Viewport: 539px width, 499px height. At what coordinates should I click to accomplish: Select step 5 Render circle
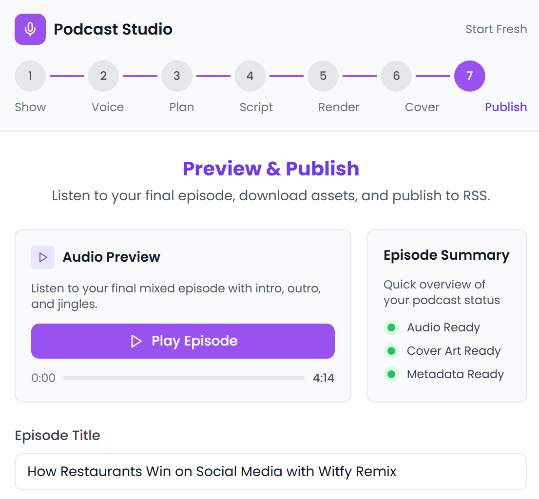(x=323, y=76)
